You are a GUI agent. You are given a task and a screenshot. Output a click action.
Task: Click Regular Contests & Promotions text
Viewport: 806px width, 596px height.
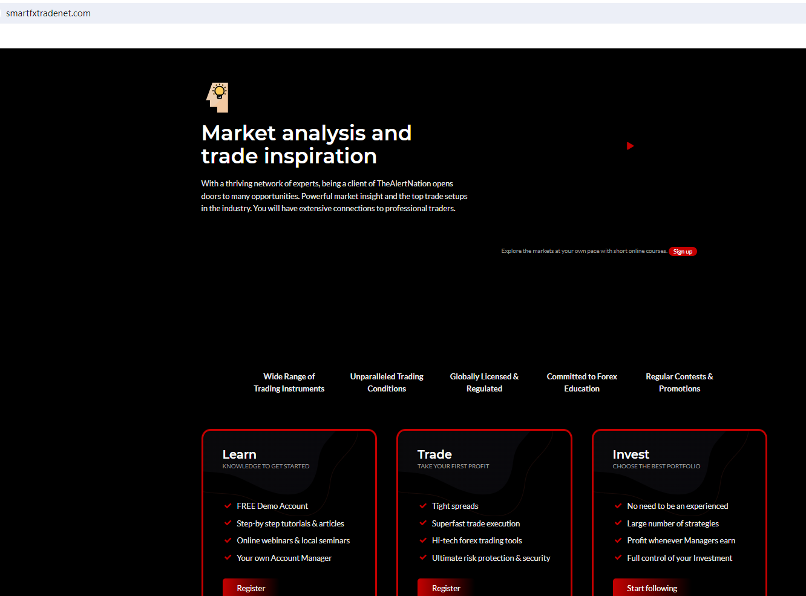[680, 382]
